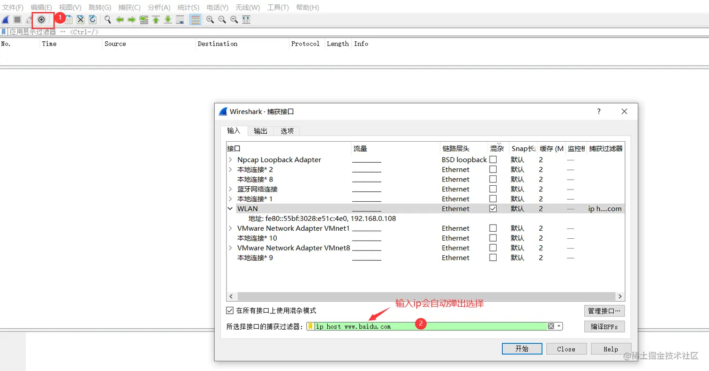
Task: Start capturing packets with the shark fin icon
Action: [x=6, y=20]
